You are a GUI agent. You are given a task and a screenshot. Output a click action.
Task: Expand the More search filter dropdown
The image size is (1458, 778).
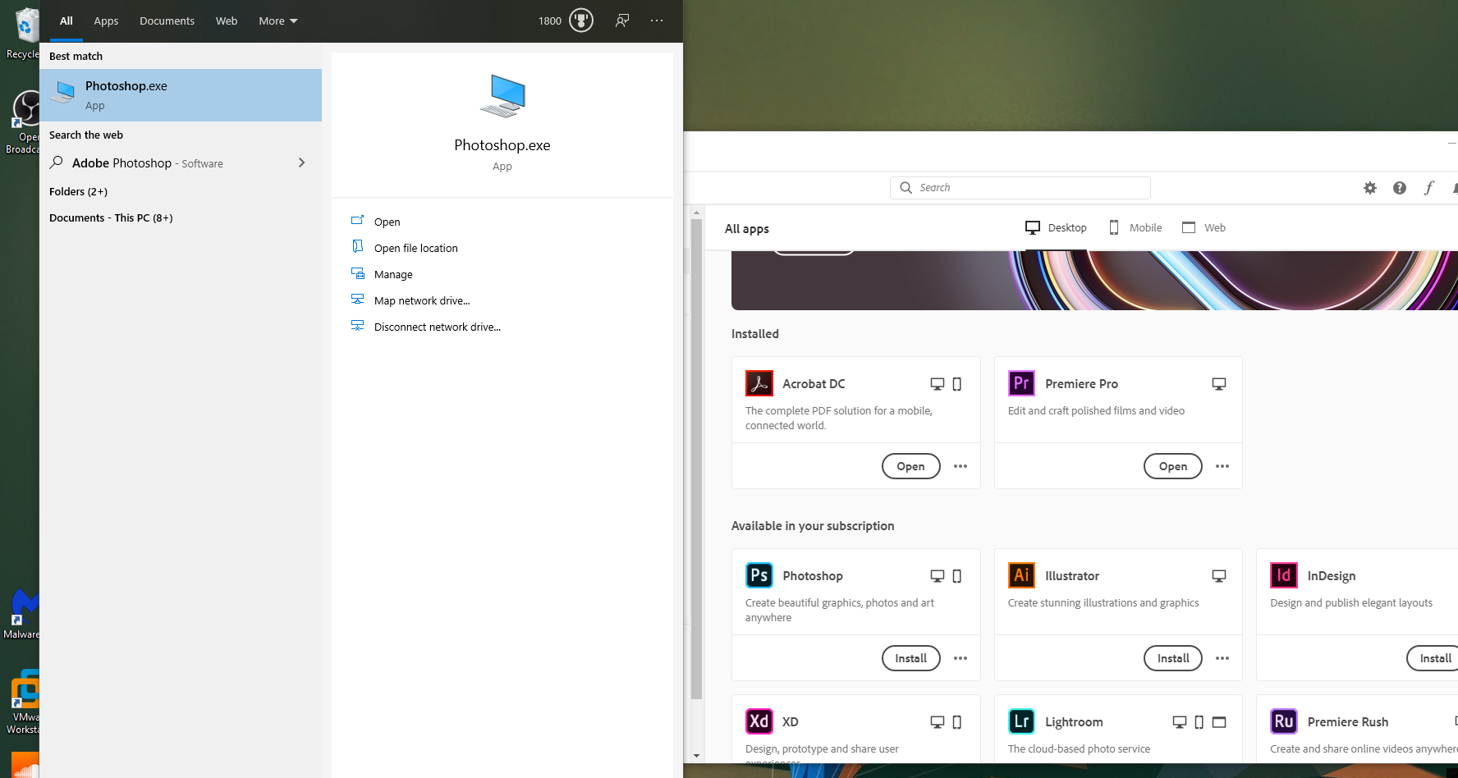(x=278, y=21)
